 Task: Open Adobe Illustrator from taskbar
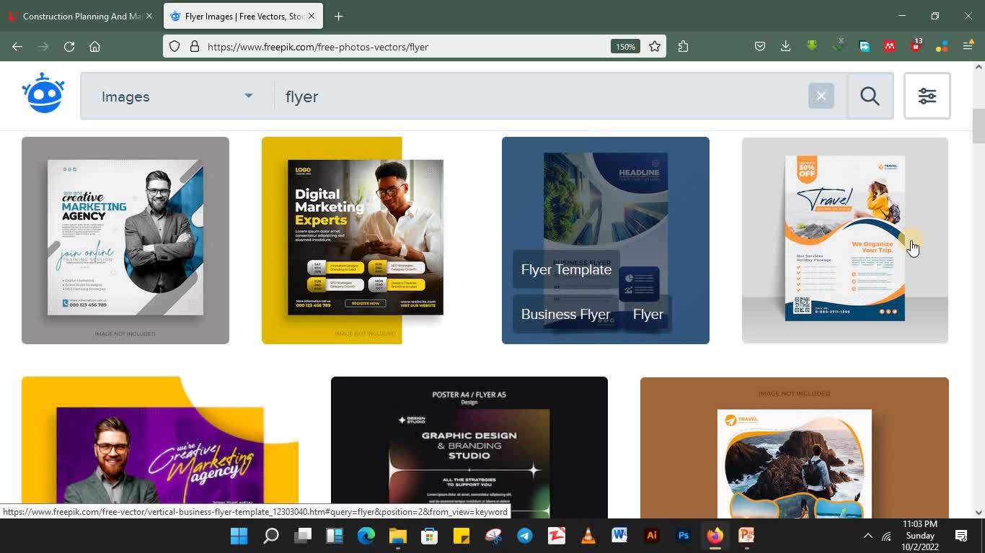[652, 536]
